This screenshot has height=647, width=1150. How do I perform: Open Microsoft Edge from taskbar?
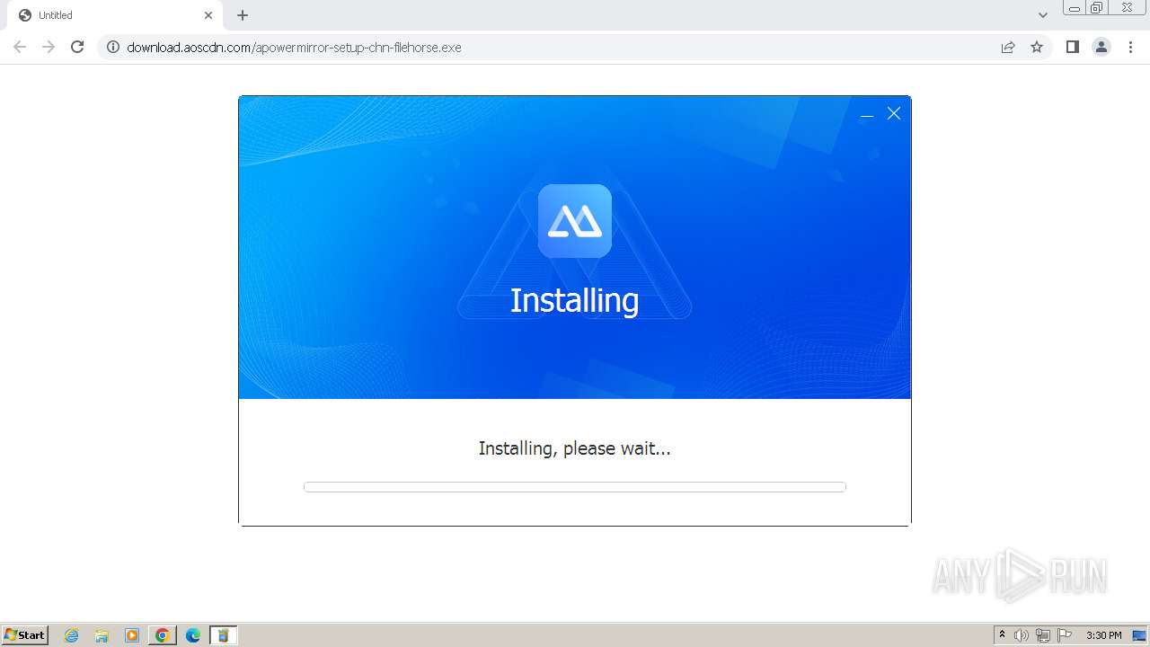click(x=192, y=635)
